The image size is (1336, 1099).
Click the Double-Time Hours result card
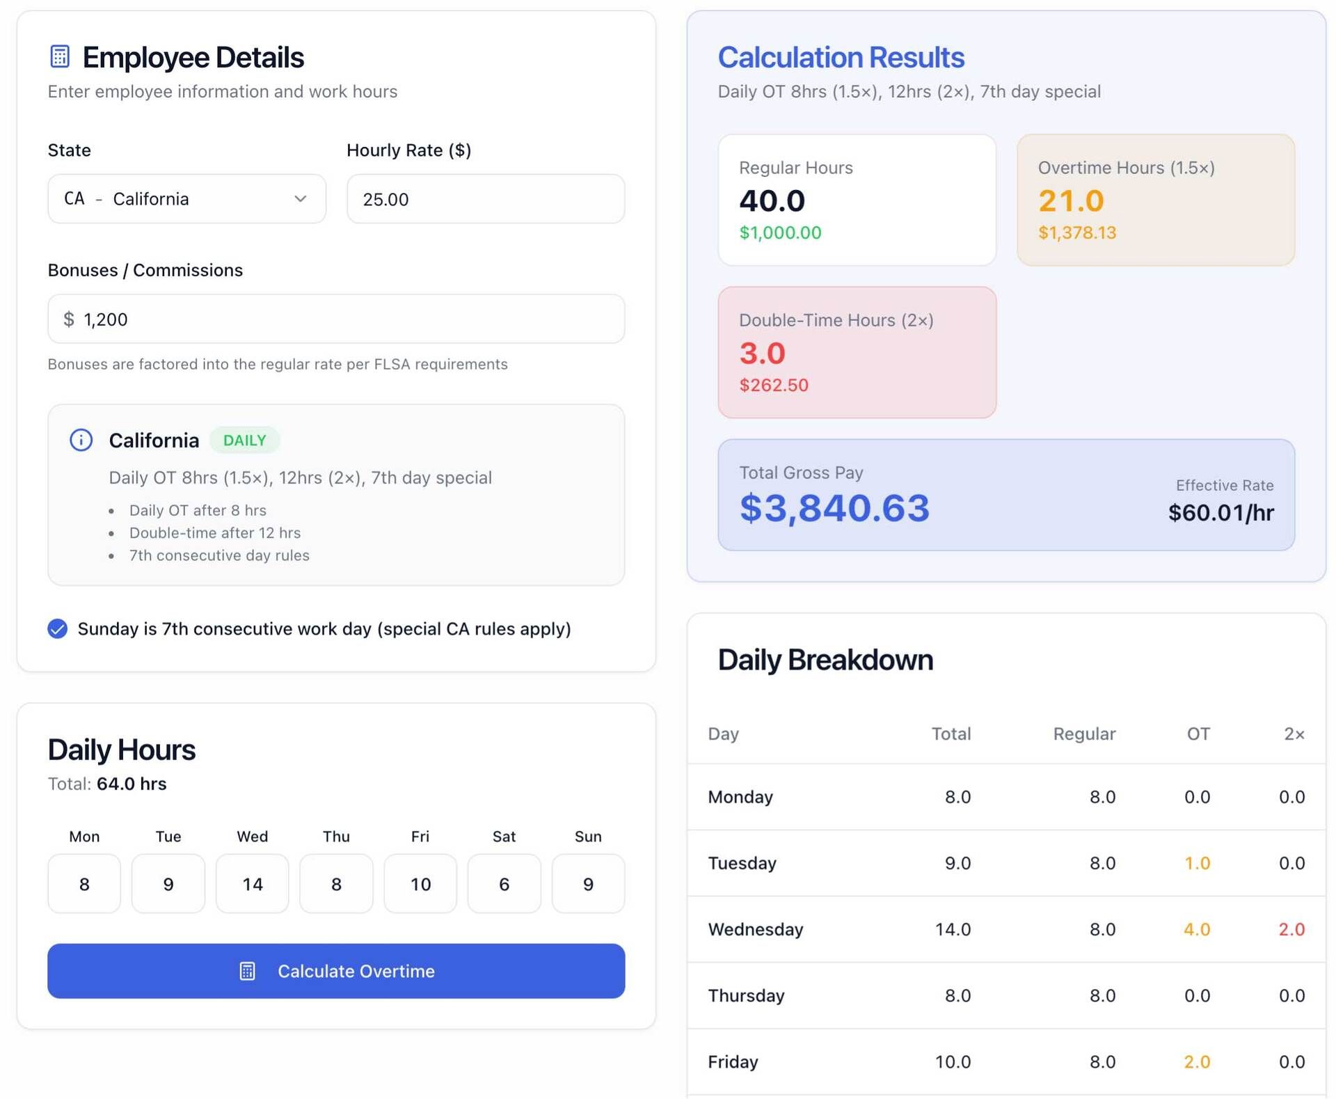pyautogui.click(x=857, y=352)
